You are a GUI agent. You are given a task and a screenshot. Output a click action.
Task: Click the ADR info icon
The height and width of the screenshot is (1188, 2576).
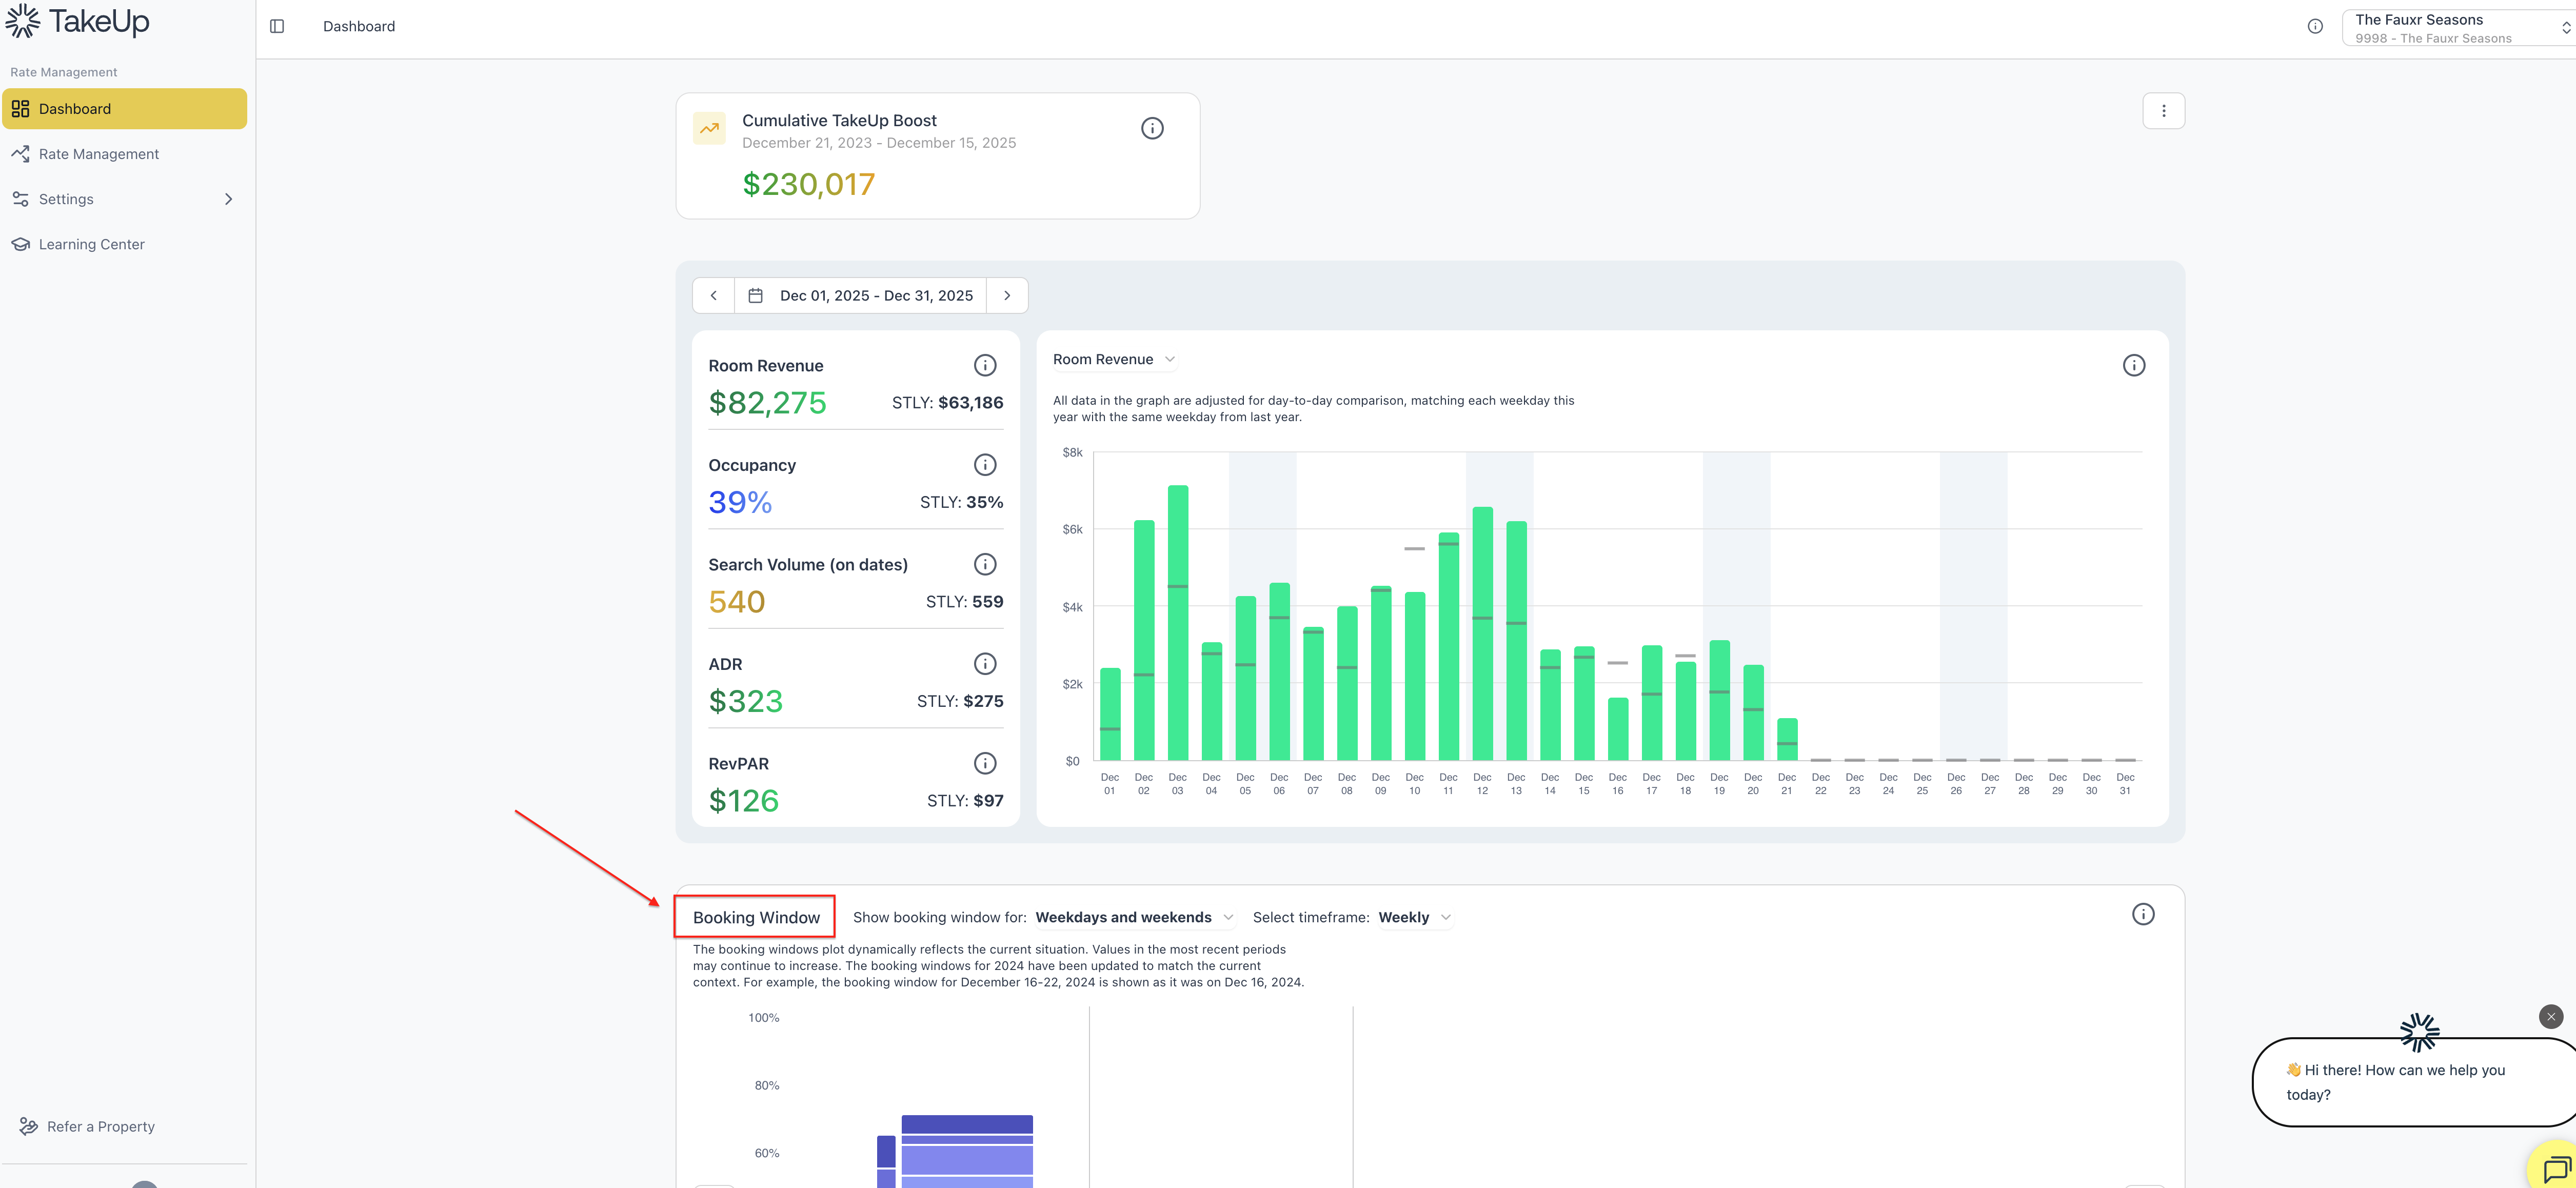(985, 663)
